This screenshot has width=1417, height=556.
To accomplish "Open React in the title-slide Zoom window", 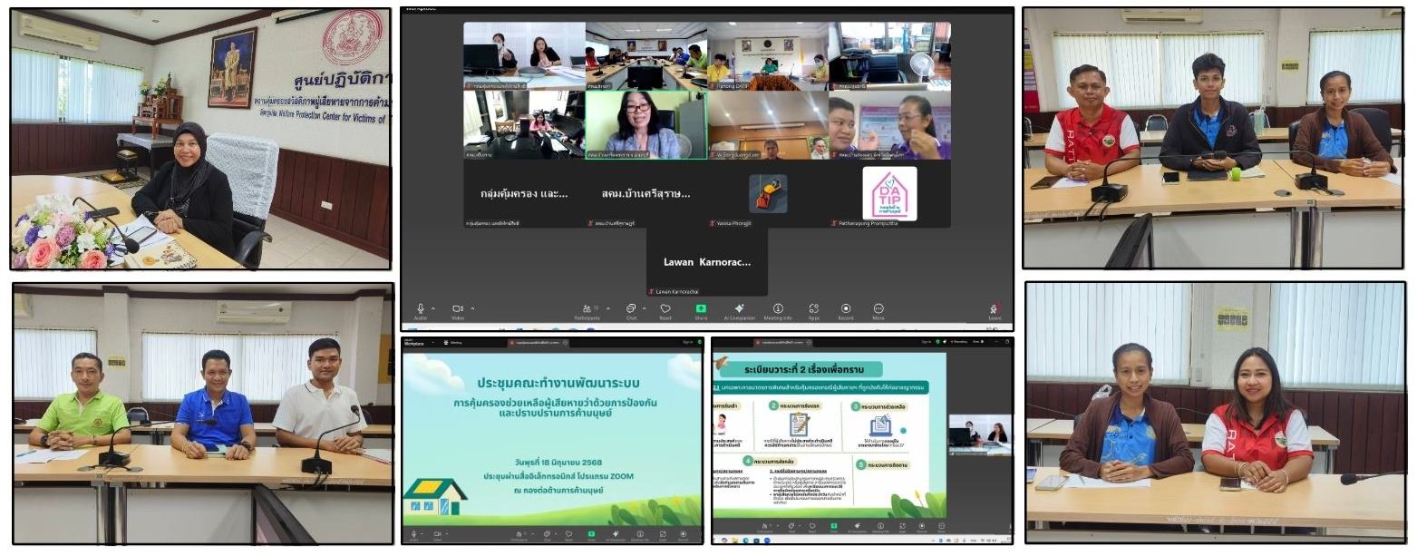I will pyautogui.click(x=569, y=534).
